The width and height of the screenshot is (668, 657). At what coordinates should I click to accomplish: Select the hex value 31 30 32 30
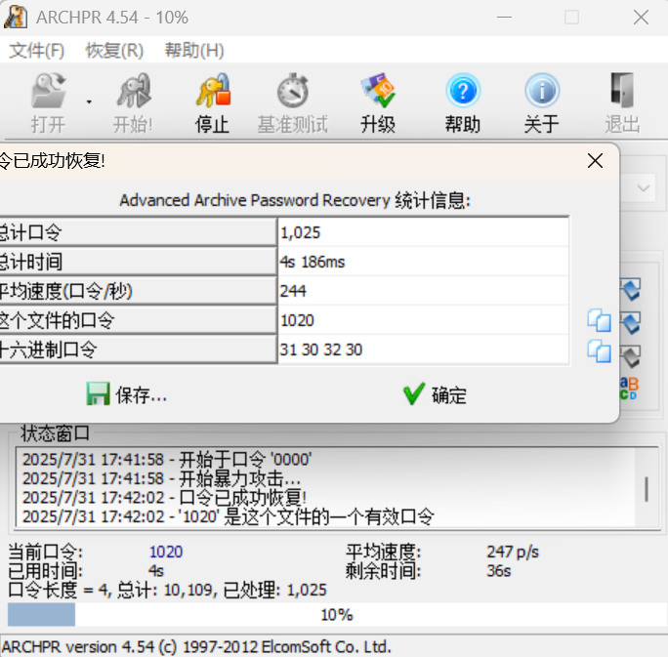[x=320, y=350]
